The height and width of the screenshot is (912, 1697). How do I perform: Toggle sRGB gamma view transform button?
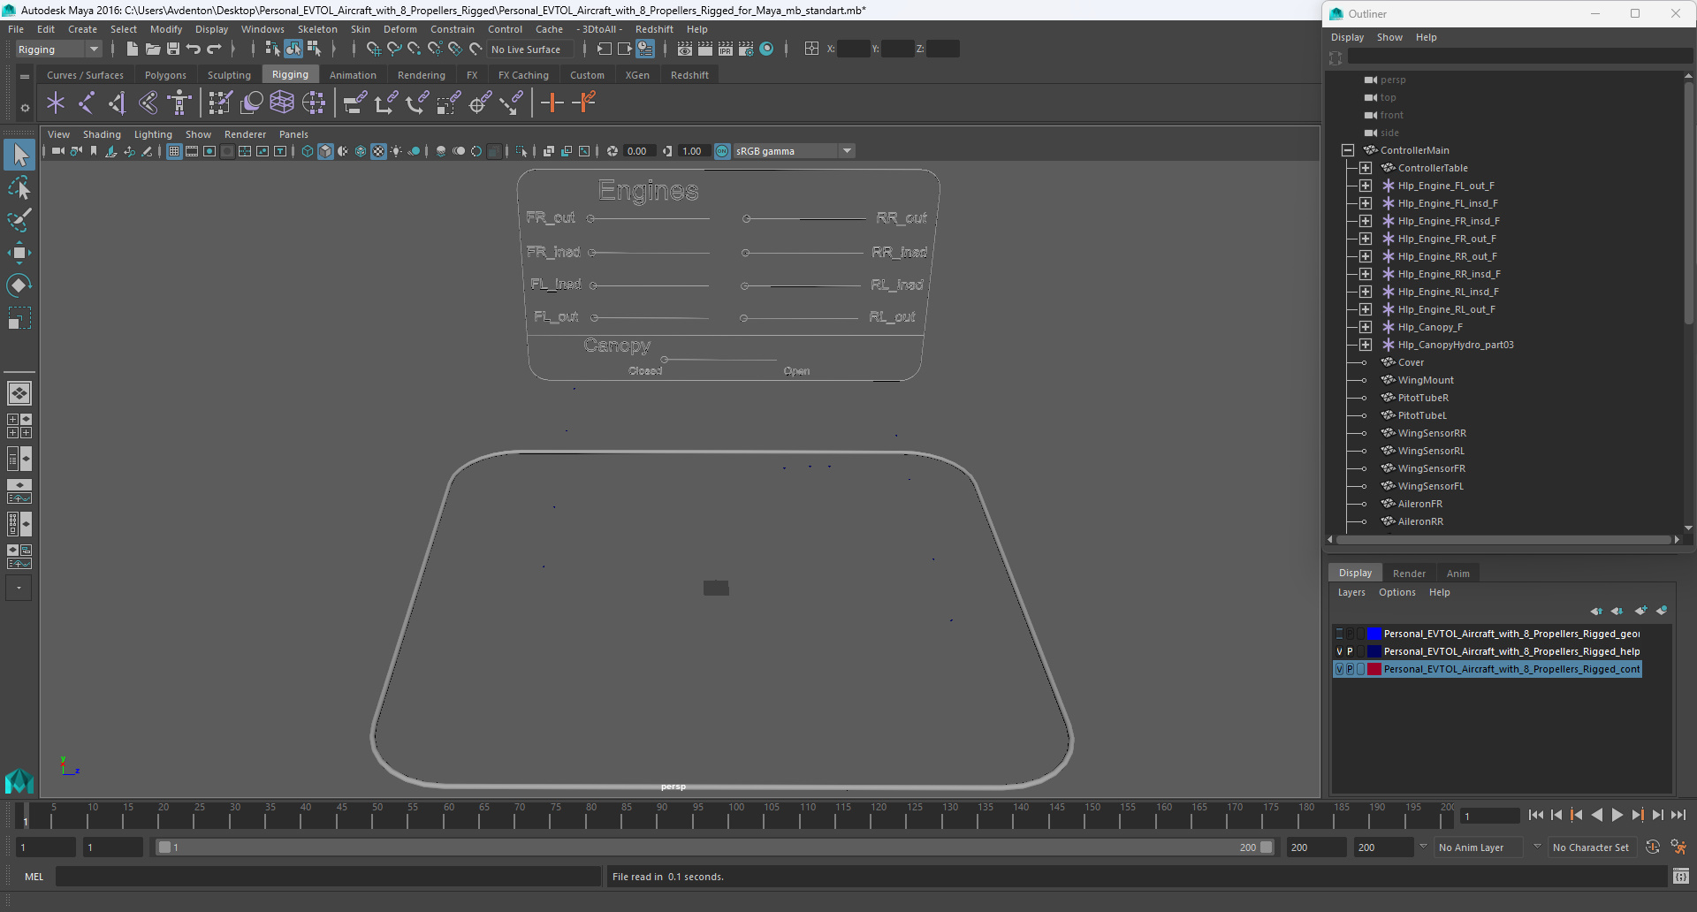[x=722, y=151]
